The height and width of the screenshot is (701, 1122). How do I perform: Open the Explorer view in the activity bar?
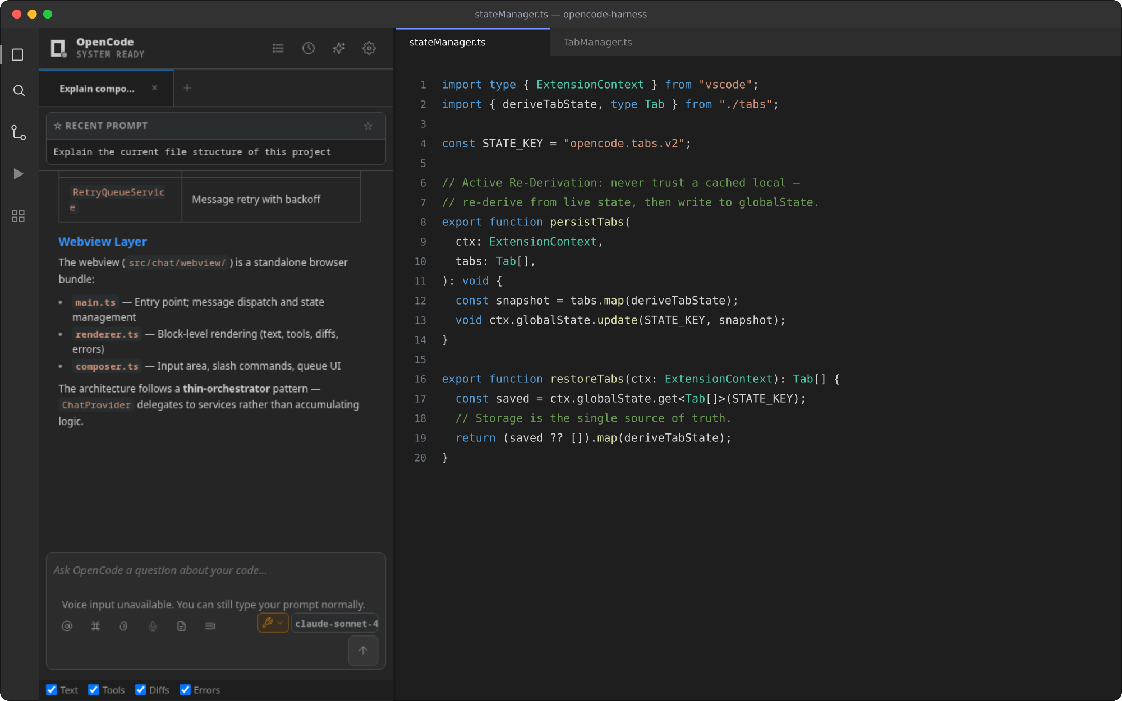coord(18,55)
